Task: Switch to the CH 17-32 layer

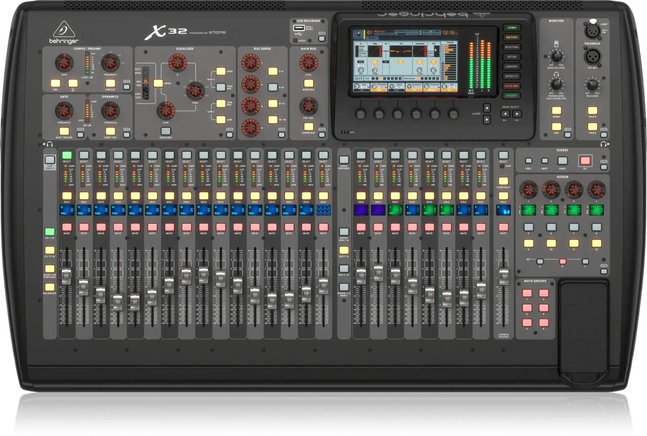Action: pyautogui.click(x=49, y=249)
